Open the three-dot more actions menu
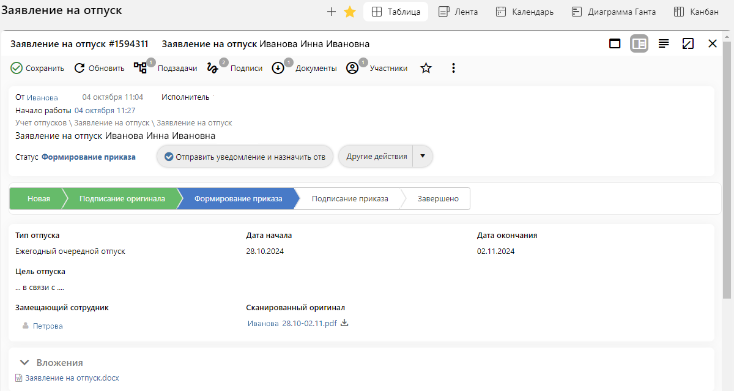 pos(453,68)
